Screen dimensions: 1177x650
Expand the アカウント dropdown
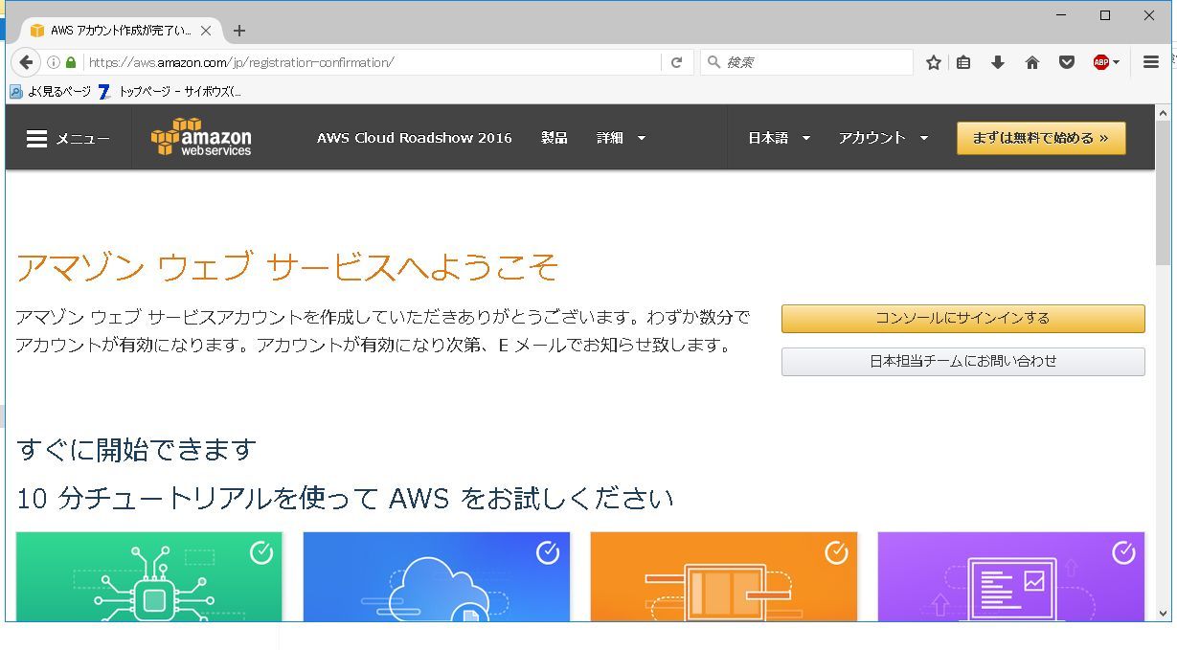[x=883, y=138]
